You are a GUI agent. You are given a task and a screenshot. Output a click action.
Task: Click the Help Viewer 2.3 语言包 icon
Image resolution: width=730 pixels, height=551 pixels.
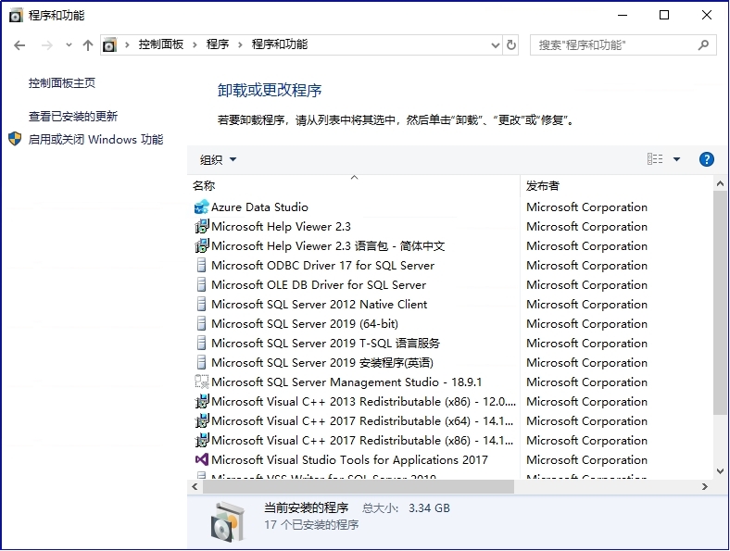point(202,246)
